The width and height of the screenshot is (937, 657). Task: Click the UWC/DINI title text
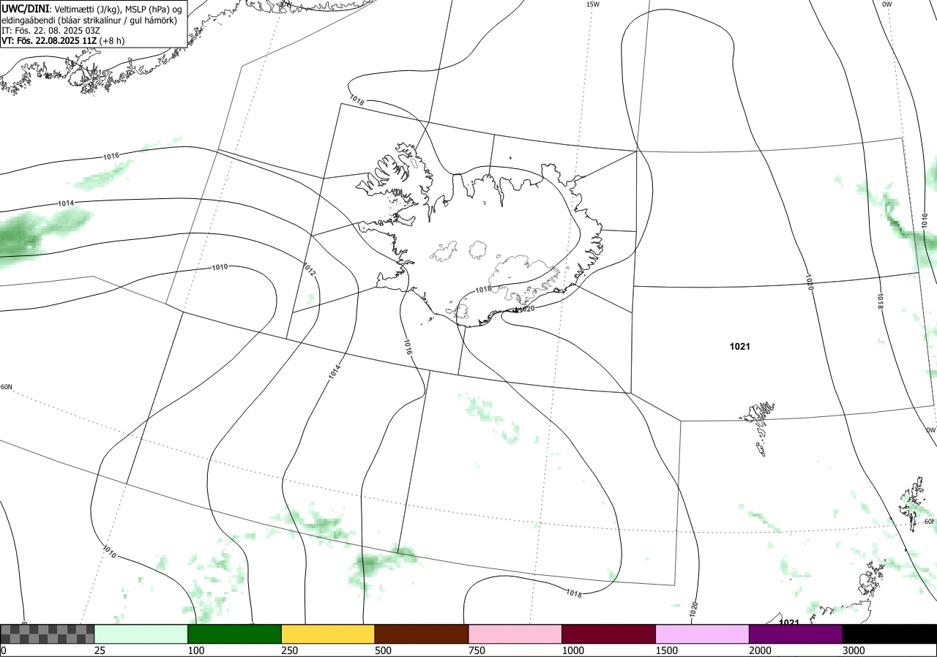tap(25, 8)
